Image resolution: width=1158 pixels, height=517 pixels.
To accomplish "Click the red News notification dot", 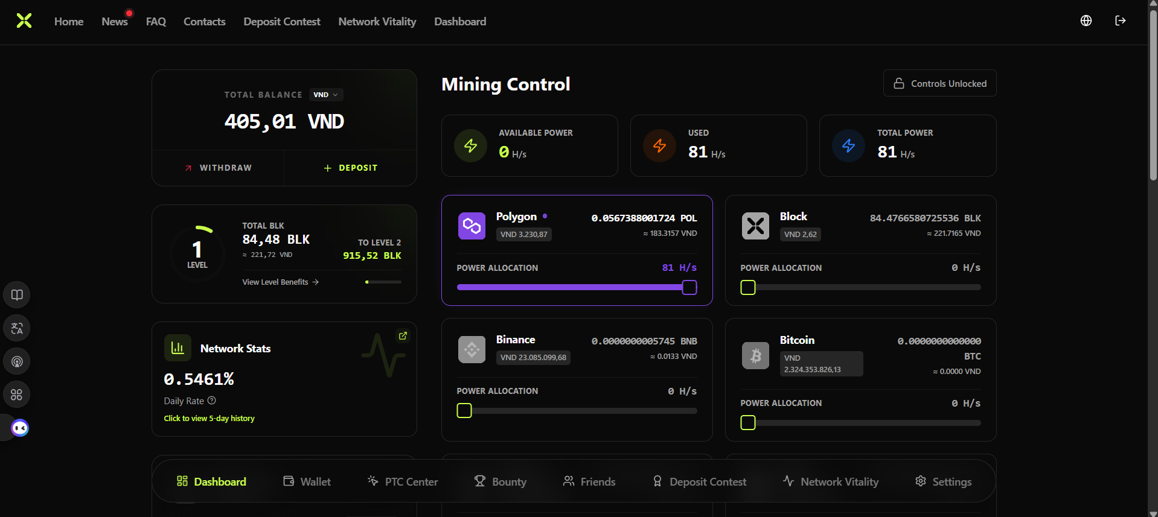I will pos(129,13).
